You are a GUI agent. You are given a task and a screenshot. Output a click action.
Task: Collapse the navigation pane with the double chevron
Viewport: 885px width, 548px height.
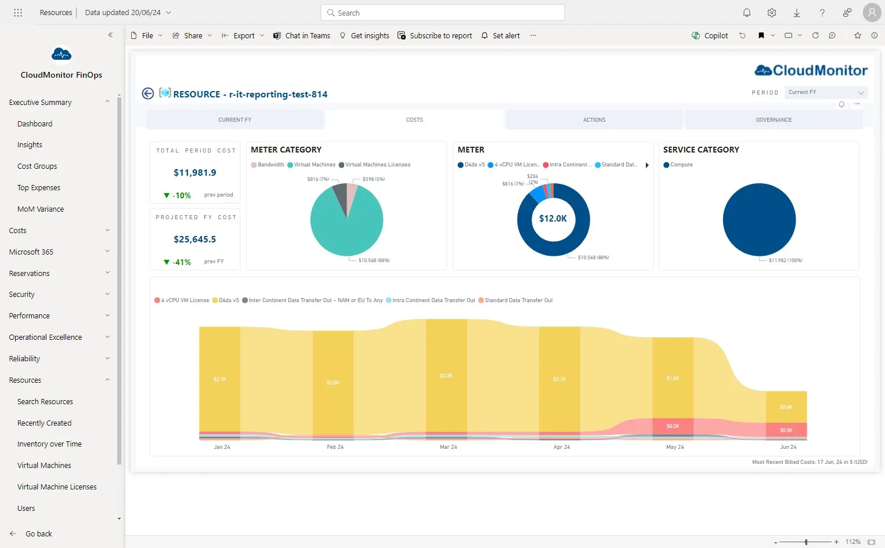(110, 35)
